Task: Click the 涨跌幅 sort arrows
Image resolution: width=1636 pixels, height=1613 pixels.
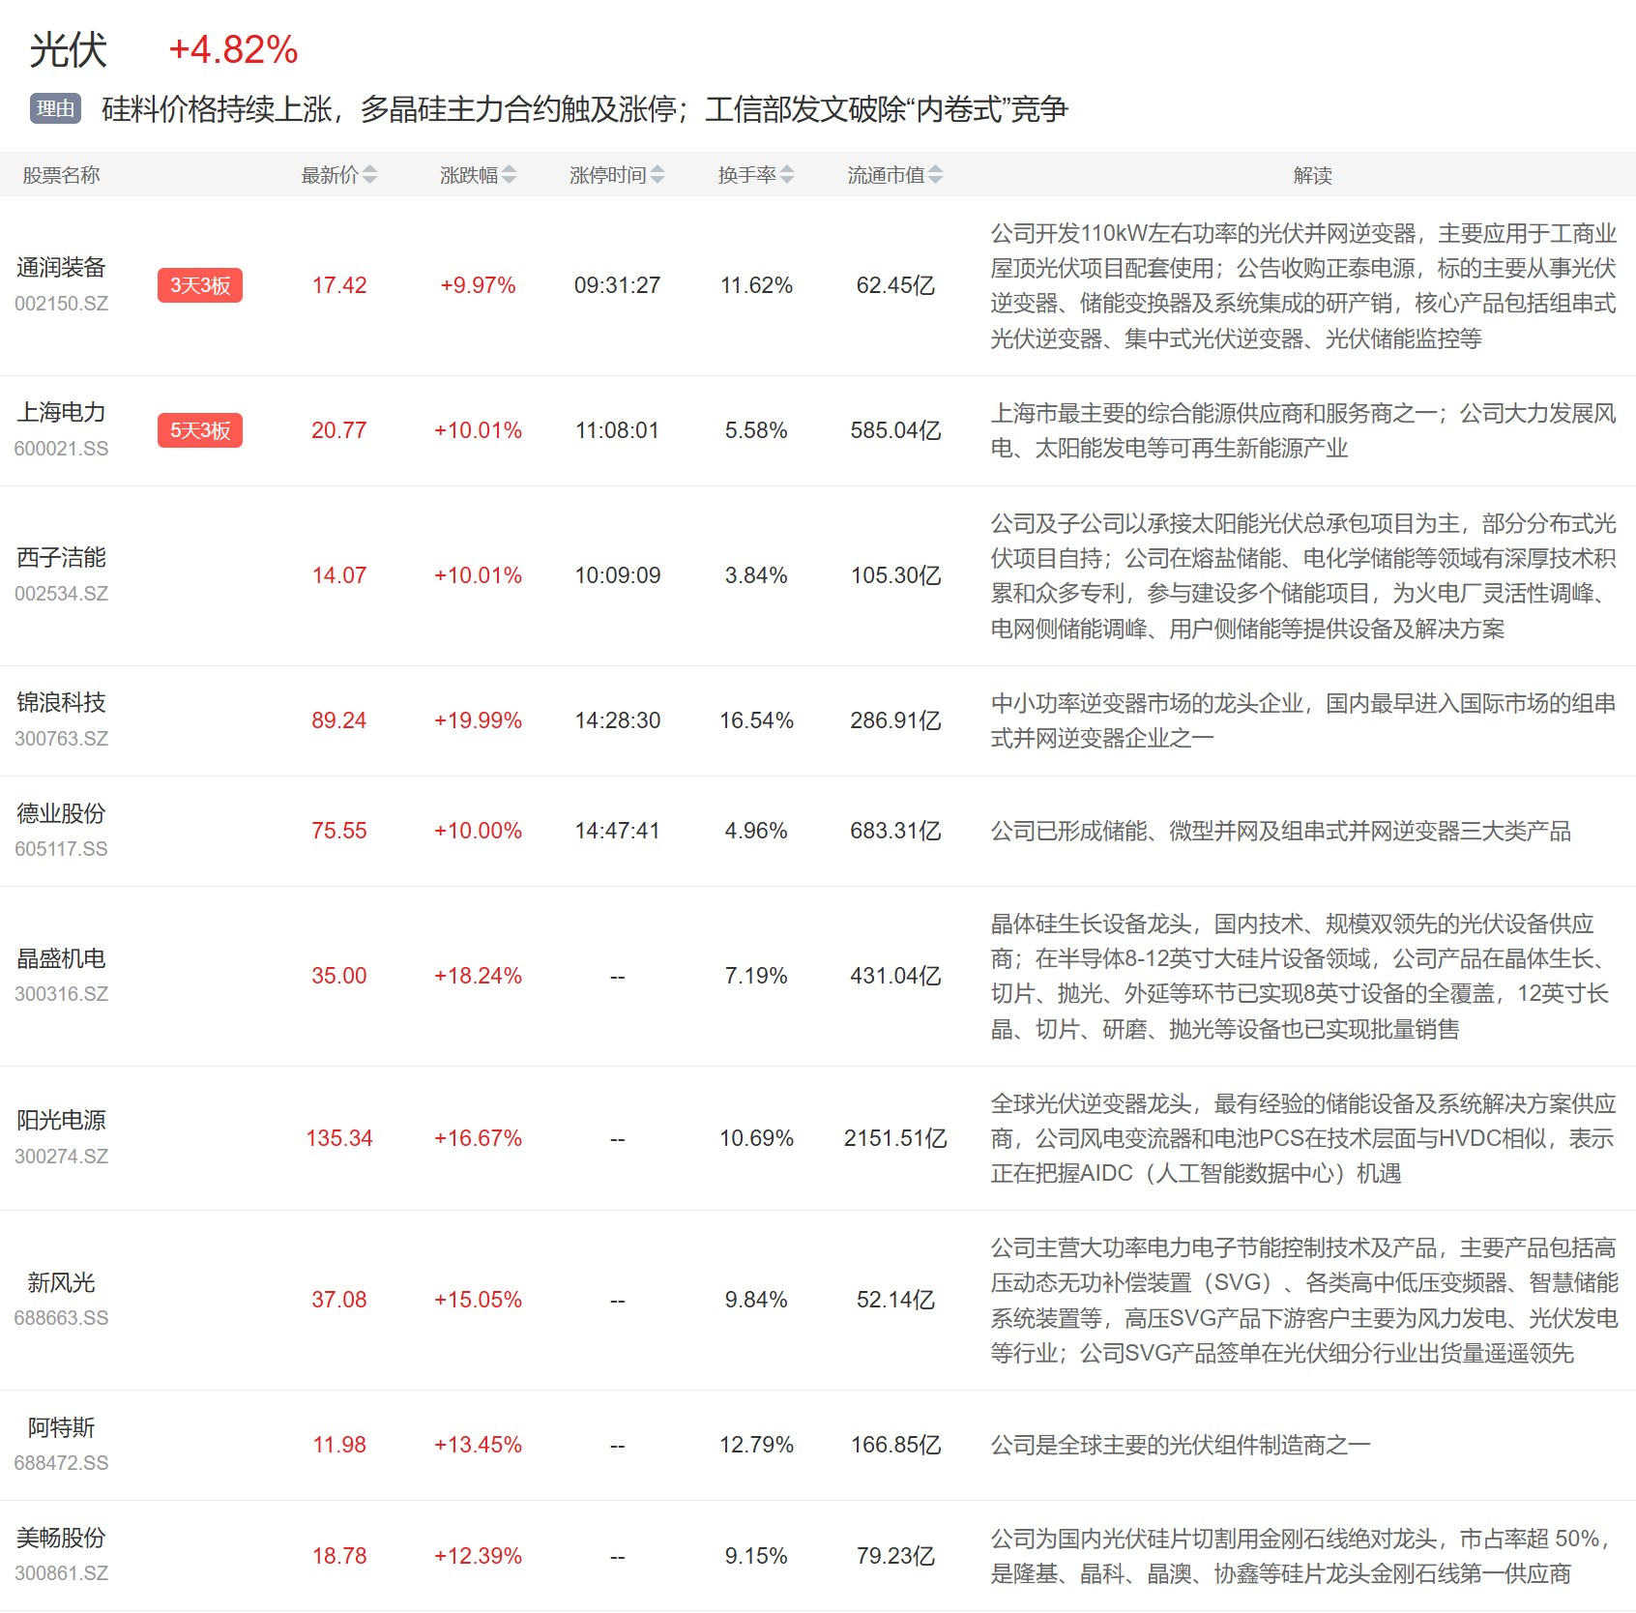Action: pos(509,175)
